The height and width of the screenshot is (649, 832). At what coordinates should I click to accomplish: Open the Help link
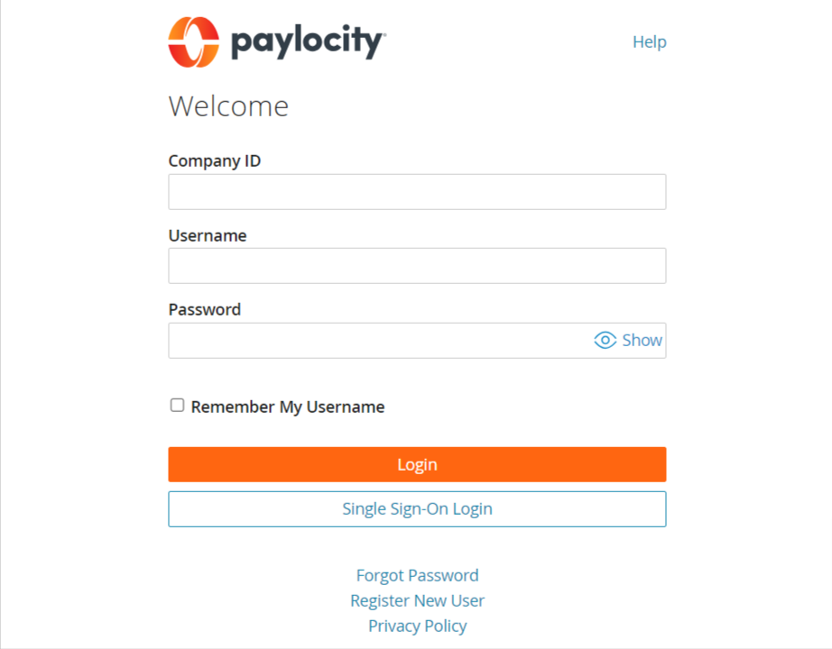[x=650, y=41]
